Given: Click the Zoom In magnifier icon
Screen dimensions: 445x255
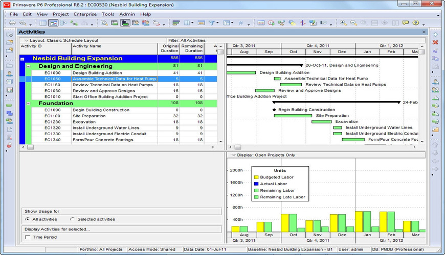Looking at the screenshot, I should 343,23.
